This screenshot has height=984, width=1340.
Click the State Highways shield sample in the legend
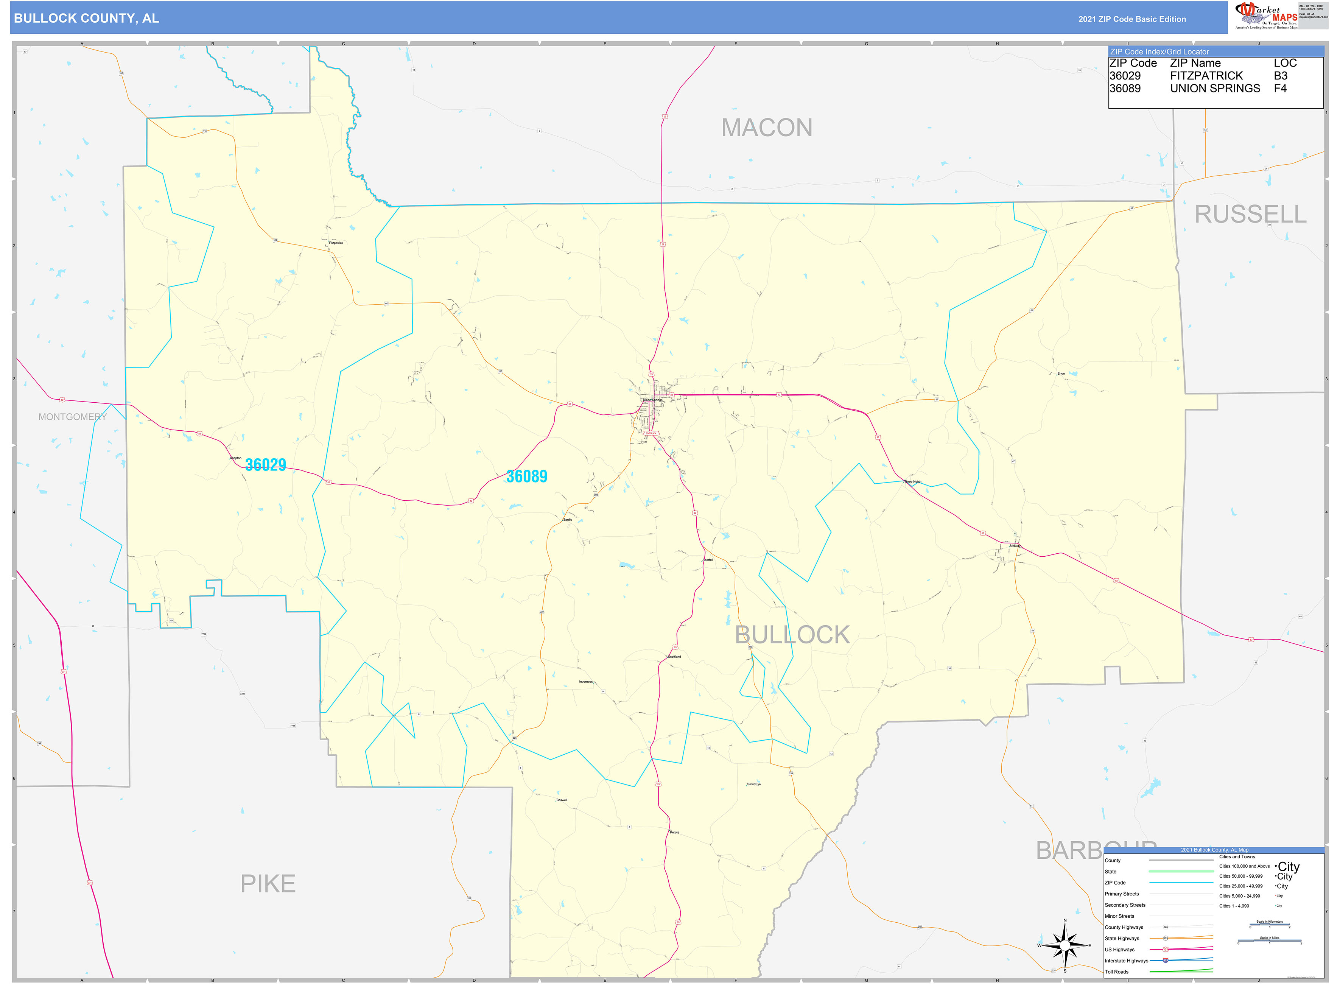click(x=1166, y=938)
